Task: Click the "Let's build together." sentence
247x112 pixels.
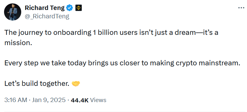Action: point(37,84)
